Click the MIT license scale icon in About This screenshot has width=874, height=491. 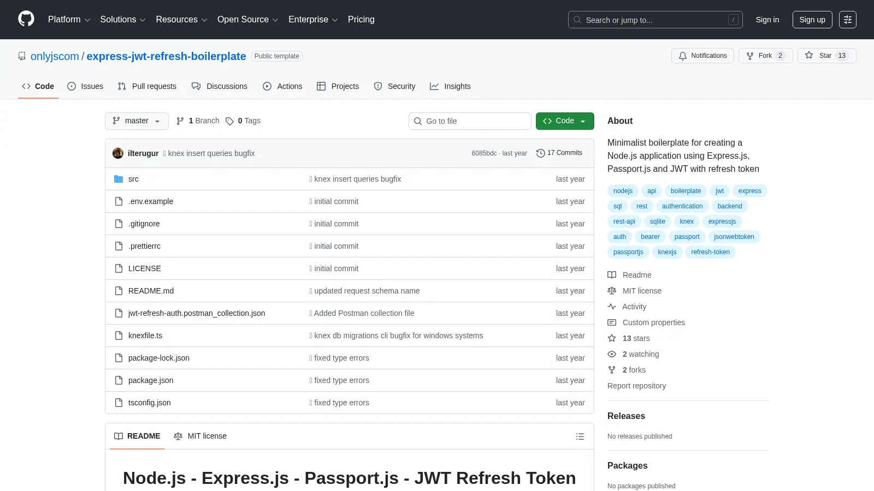(x=612, y=291)
